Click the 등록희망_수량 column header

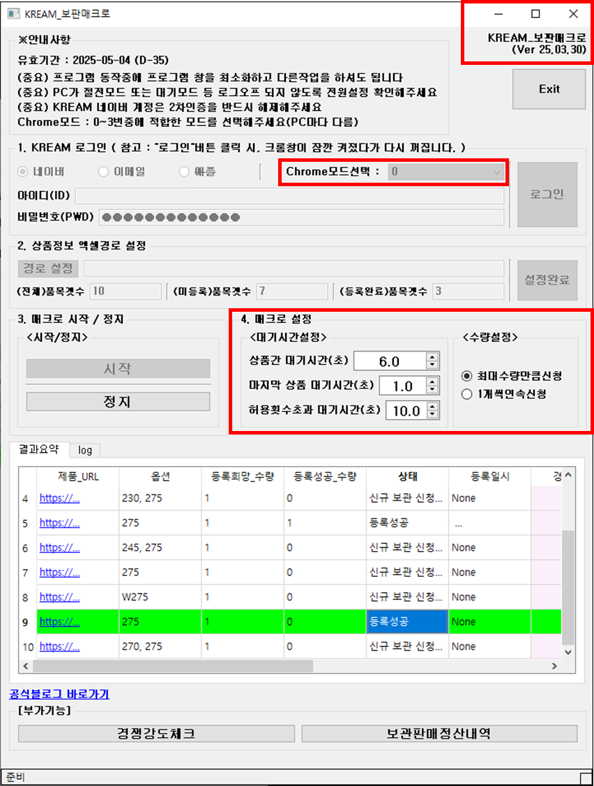(x=243, y=477)
